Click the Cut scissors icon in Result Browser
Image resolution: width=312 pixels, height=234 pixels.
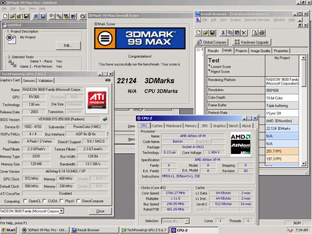(223, 32)
